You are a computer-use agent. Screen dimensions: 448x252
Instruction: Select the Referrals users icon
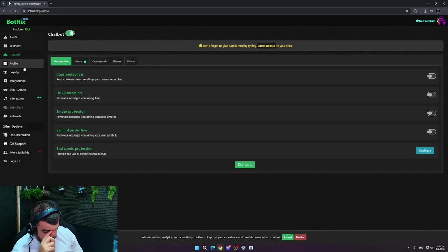click(x=5, y=116)
